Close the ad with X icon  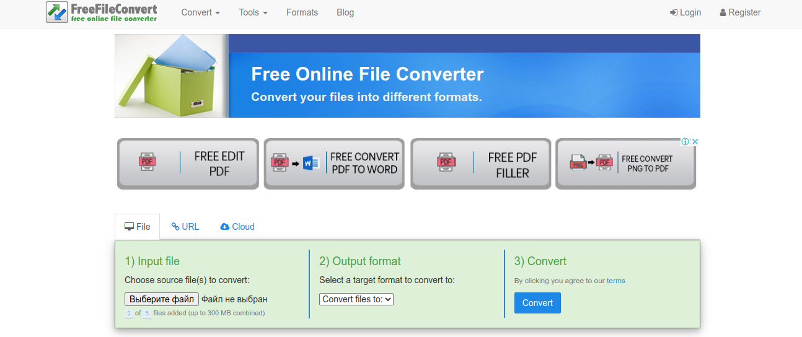click(695, 142)
